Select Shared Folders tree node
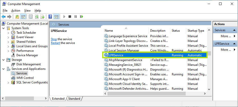Image resolution: width=238 pixels, height=107 pixels. [x=26, y=42]
